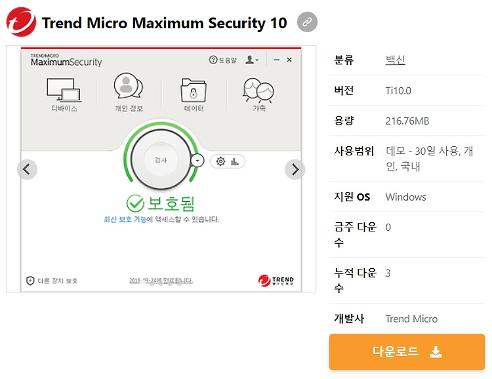Open settings via the gear icon
492x379 pixels.
tap(221, 161)
